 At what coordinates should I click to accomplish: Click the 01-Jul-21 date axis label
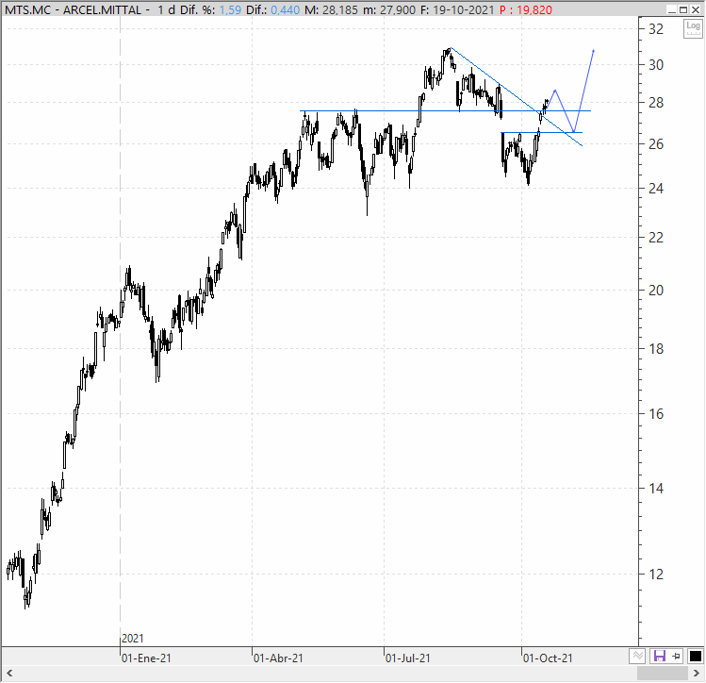click(x=408, y=658)
